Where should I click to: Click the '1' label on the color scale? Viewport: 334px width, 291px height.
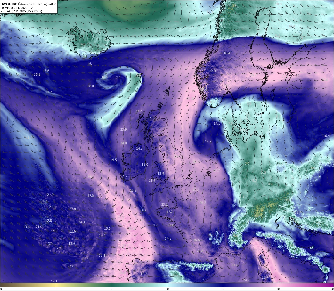tap(56, 289)
